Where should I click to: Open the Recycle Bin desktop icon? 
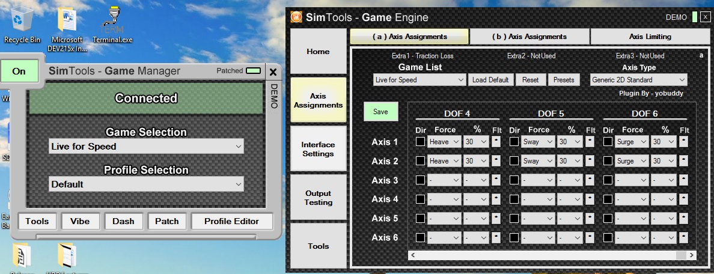[x=21, y=25]
